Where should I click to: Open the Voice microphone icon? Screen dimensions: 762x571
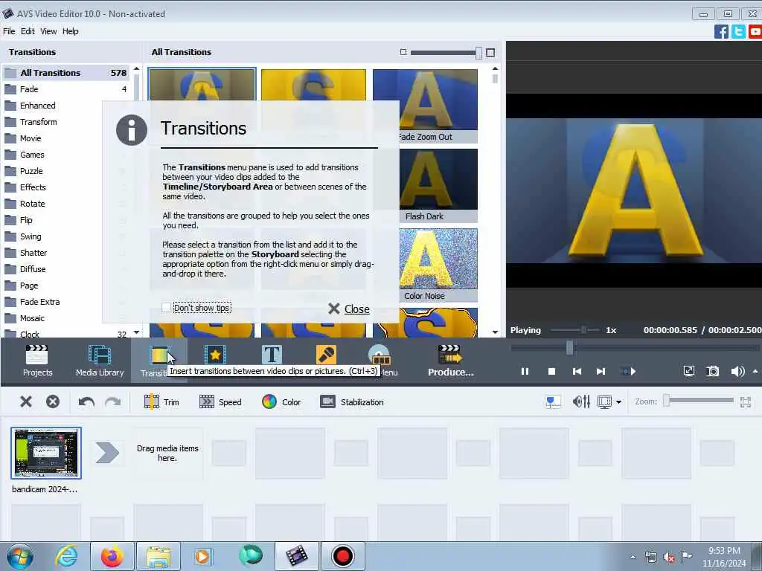coord(326,355)
